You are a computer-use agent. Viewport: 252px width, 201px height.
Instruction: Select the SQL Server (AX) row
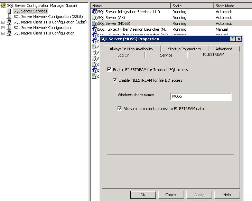[171, 18]
